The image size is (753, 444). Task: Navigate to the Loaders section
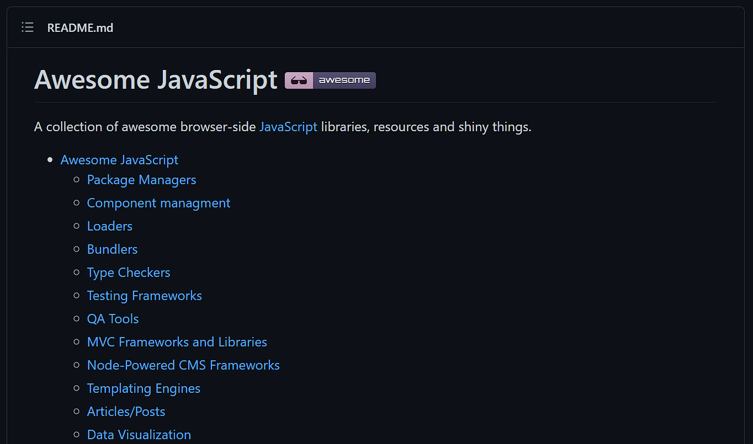[109, 226]
